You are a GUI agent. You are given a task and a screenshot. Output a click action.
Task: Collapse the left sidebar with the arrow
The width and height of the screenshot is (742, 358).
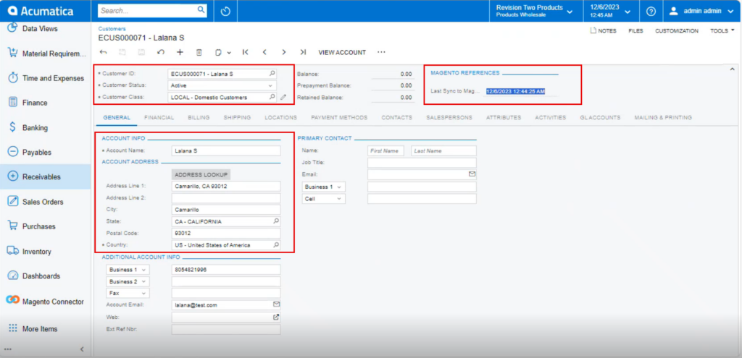[81, 349]
